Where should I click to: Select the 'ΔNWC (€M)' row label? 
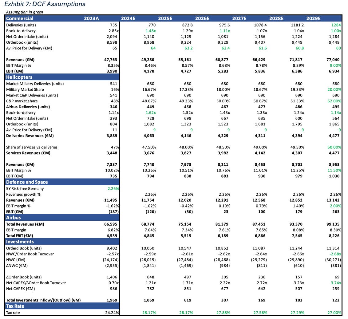point(17,266)
